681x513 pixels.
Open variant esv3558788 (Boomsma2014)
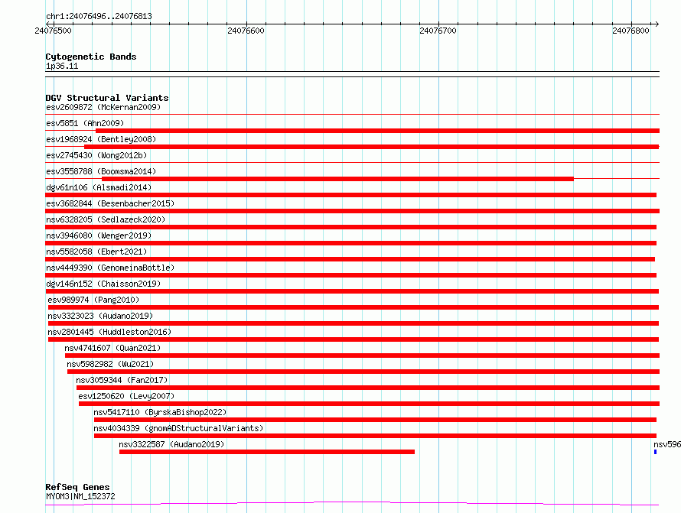(101, 171)
